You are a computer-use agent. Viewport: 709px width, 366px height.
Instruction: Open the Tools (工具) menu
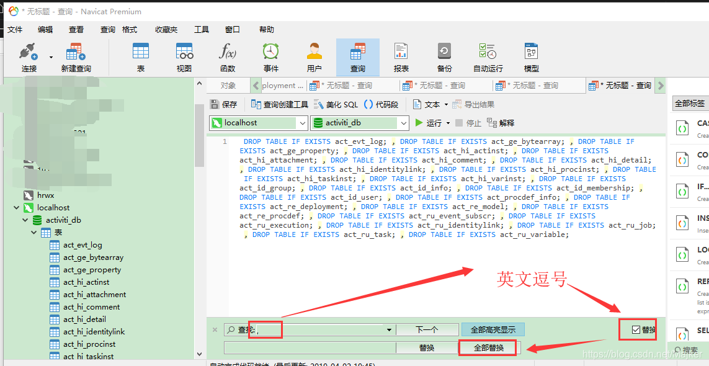(202, 29)
